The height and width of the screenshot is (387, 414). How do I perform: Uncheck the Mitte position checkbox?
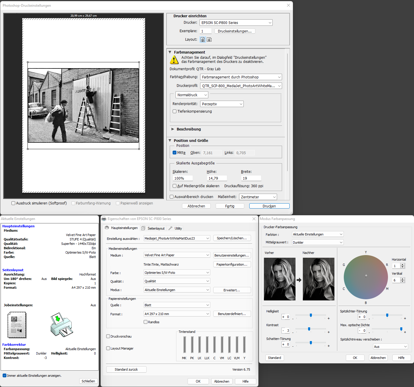pyautogui.click(x=175, y=153)
